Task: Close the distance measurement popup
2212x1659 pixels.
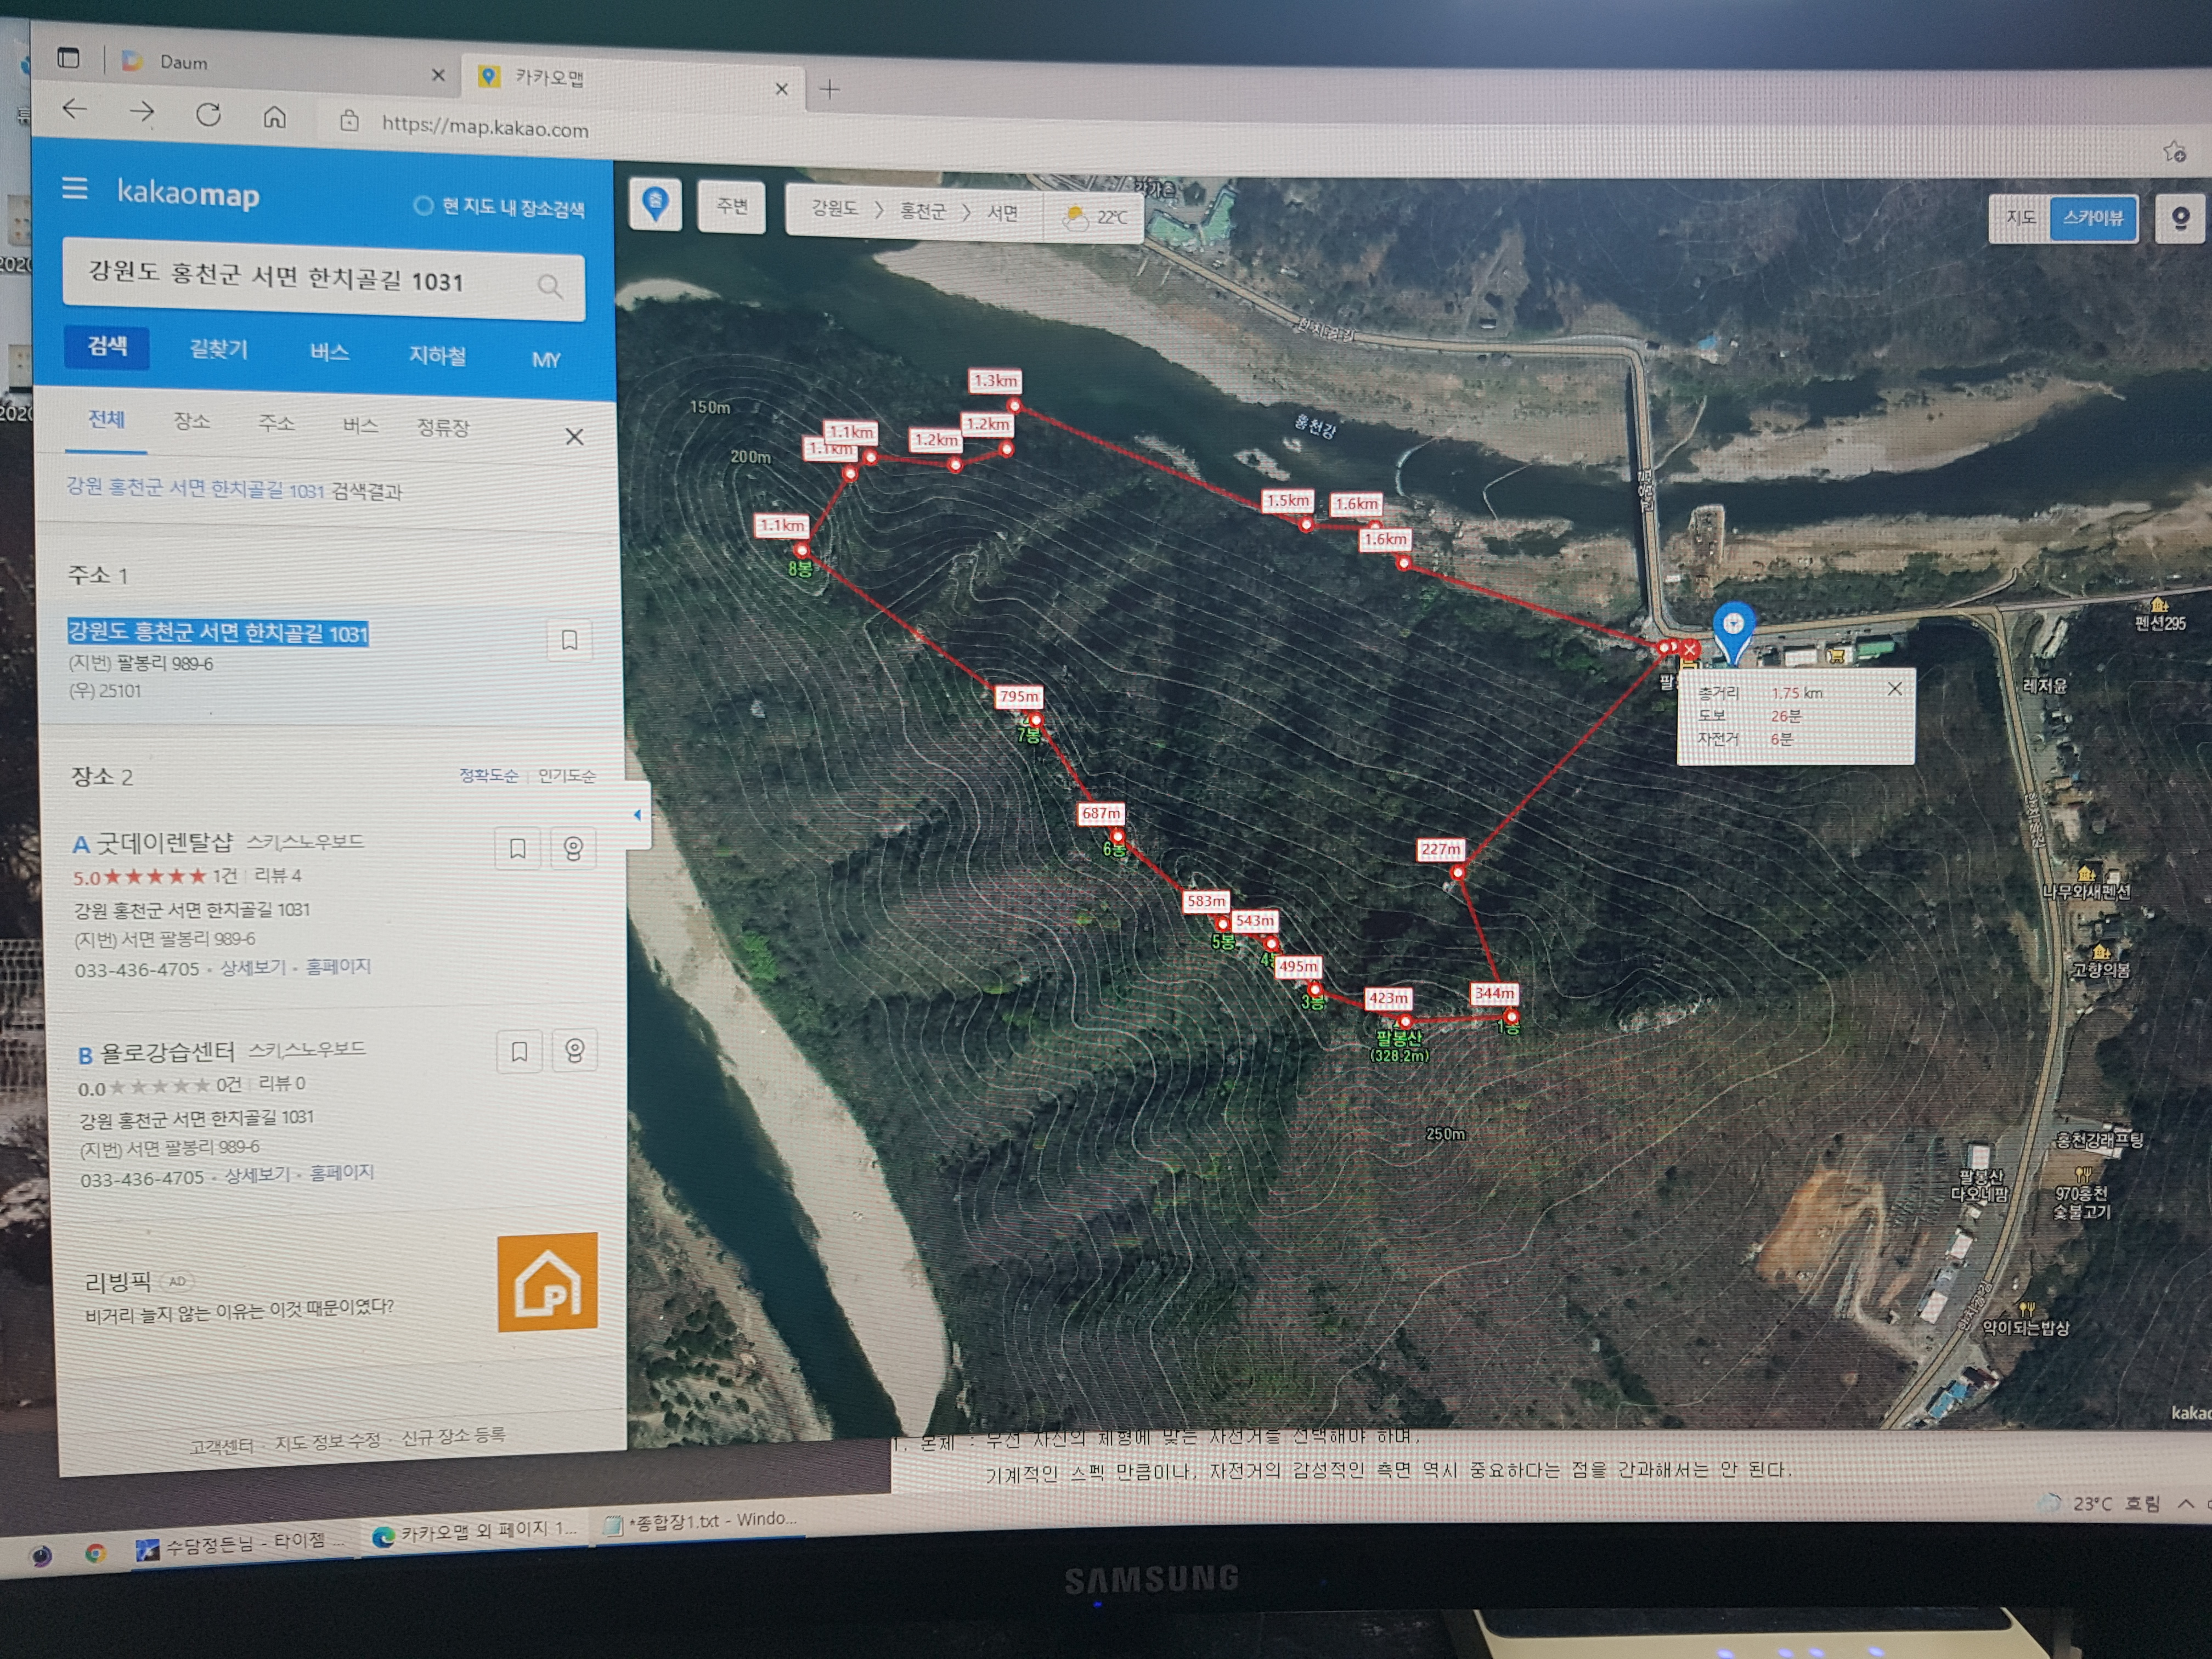Action: coord(1894,689)
